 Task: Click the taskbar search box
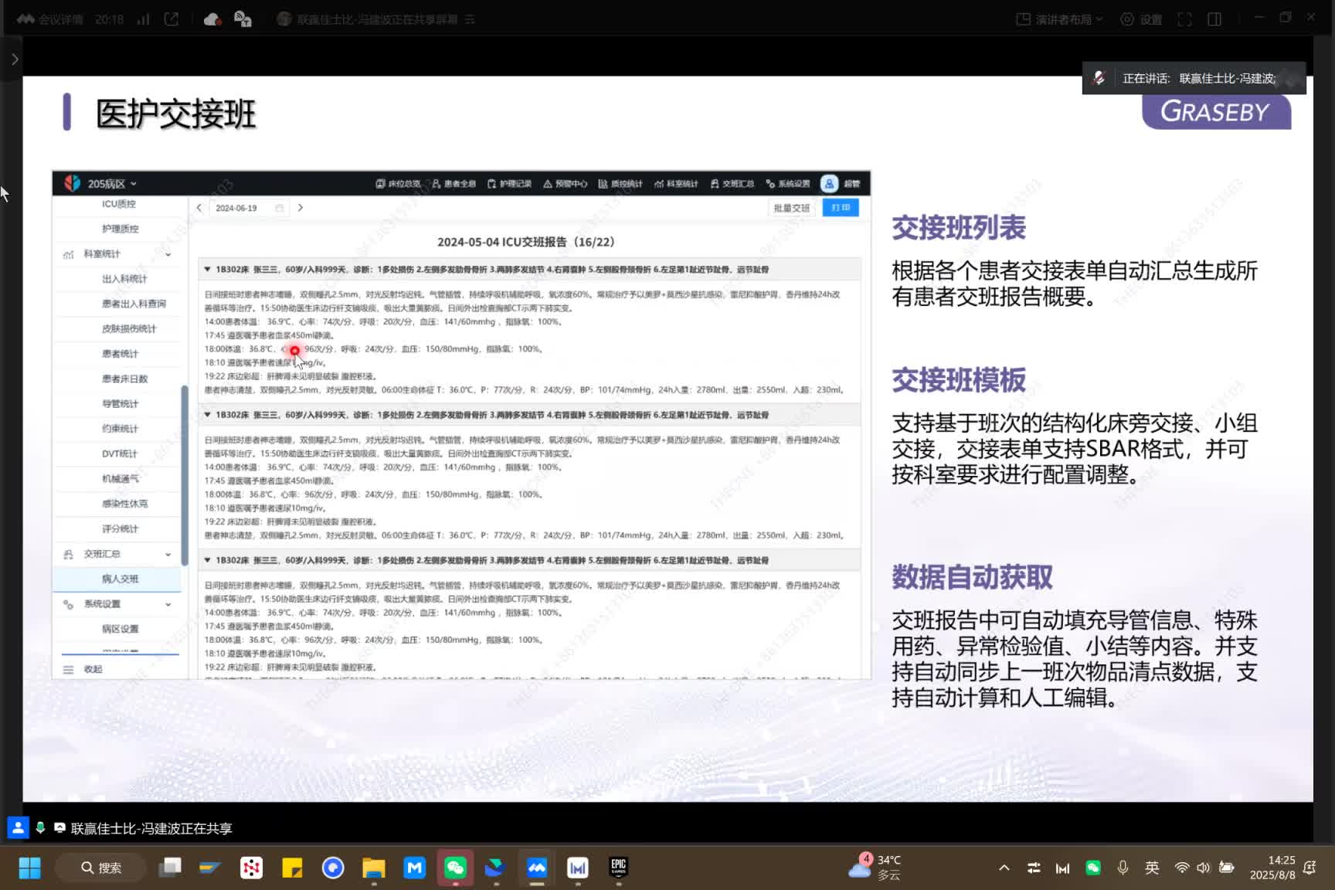101,868
